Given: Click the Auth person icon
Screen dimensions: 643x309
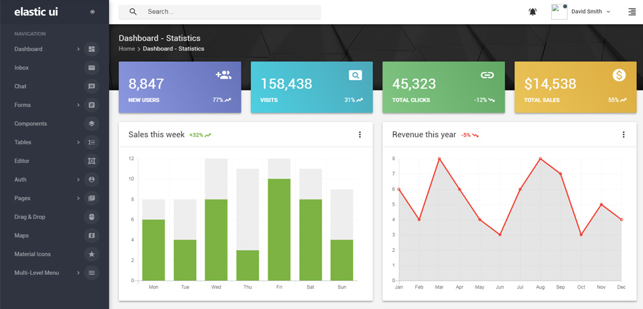Looking at the screenshot, I should coord(91,180).
